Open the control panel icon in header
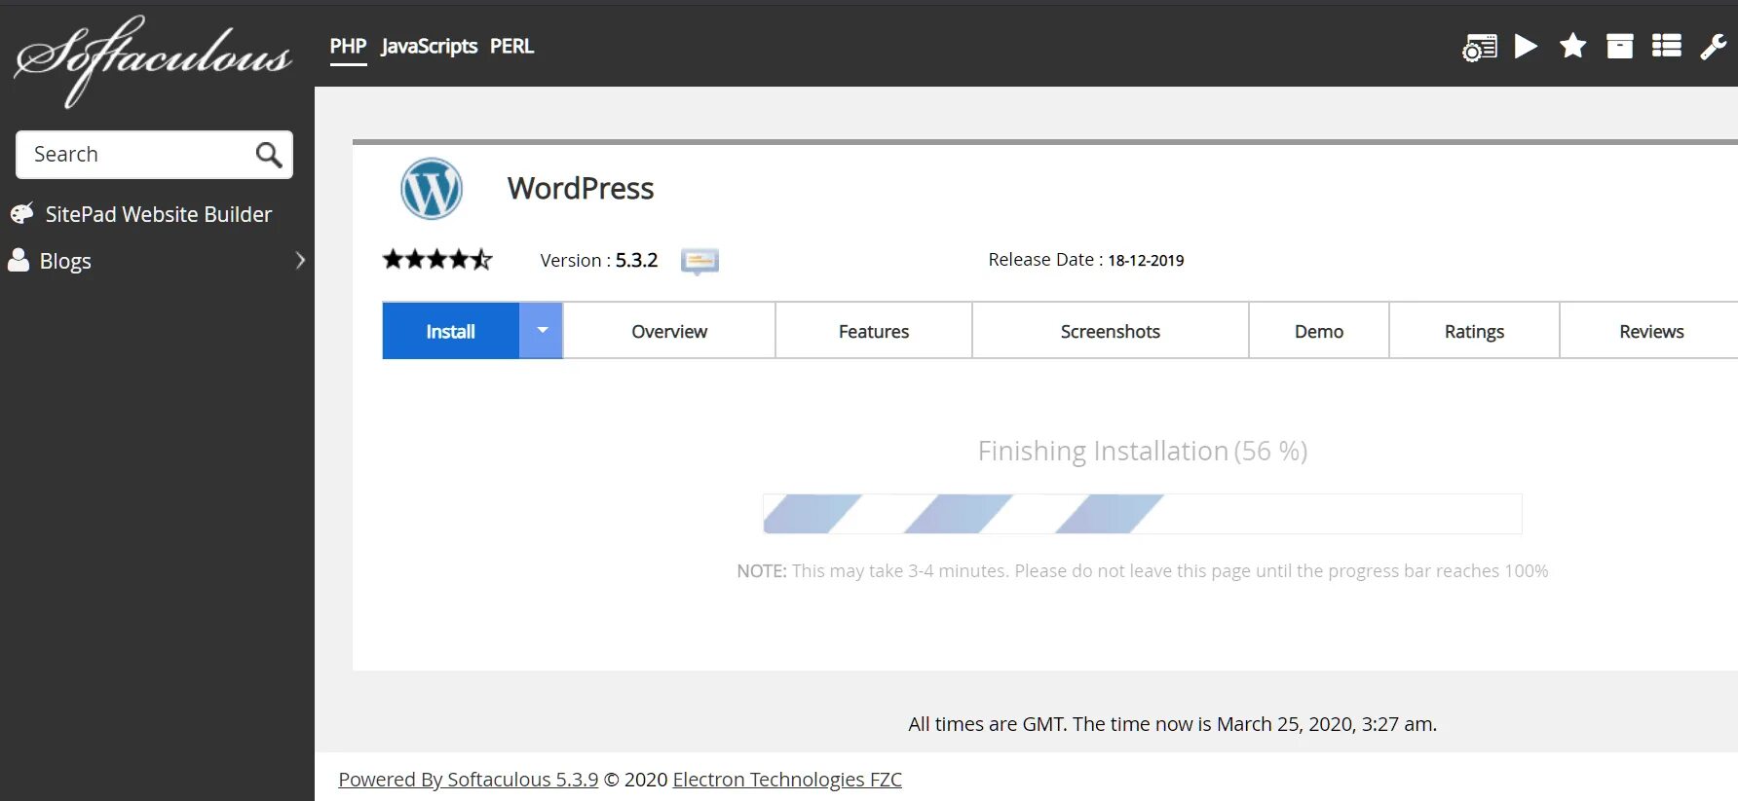The image size is (1738, 801). coord(1479,47)
